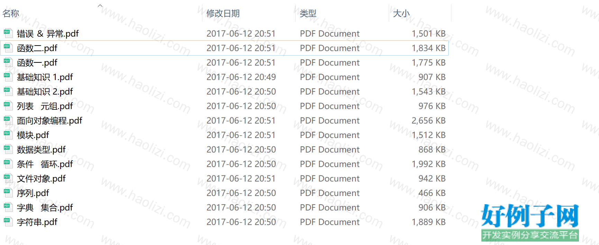Click size value 1,543 KB

[428, 92]
